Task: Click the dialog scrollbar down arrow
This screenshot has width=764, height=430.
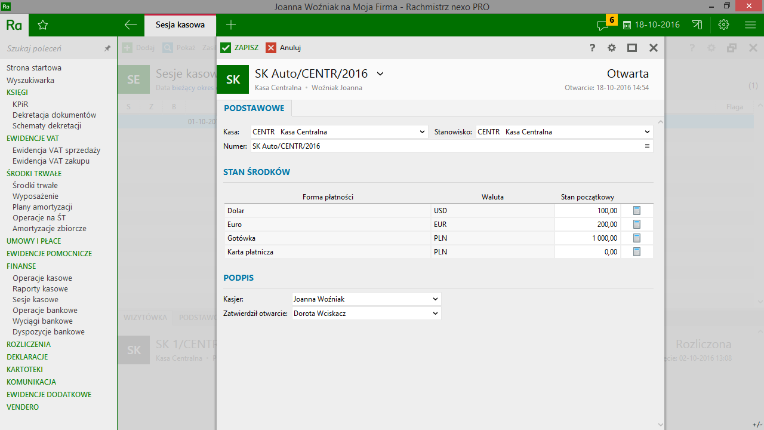Action: click(660, 424)
